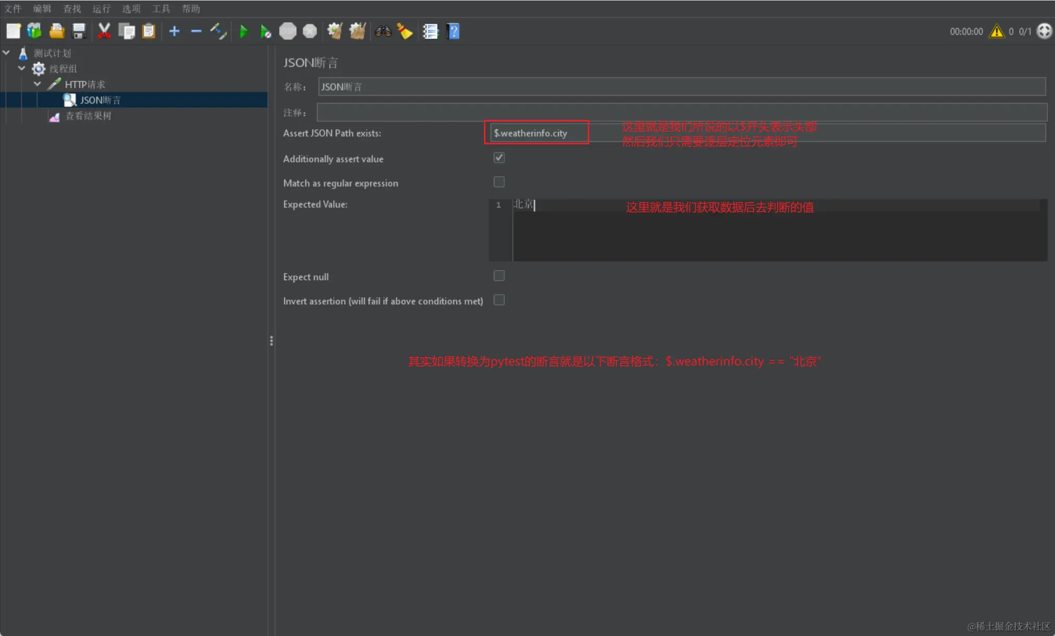Enable Match as regular expression
Viewport: 1055px width, 636px height.
[x=499, y=182]
